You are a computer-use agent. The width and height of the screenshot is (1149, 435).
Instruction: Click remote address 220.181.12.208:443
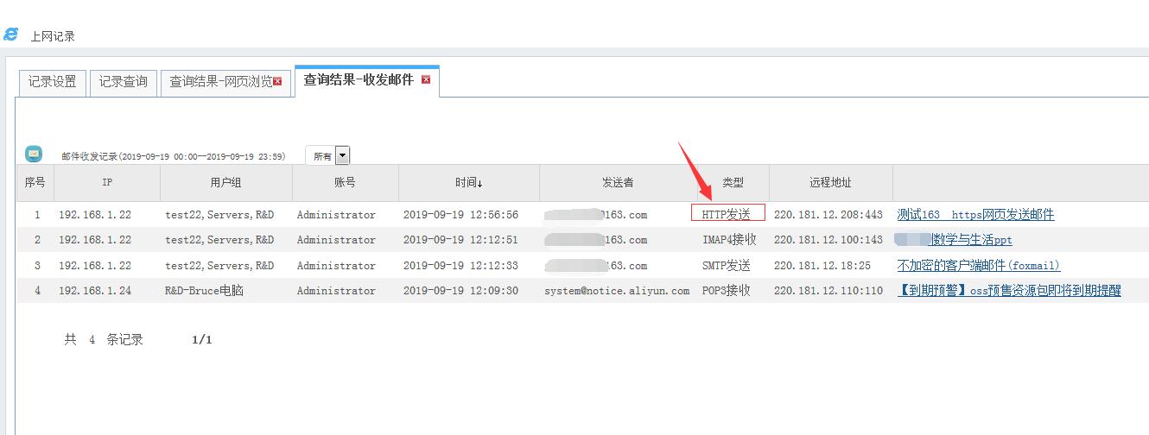(828, 215)
